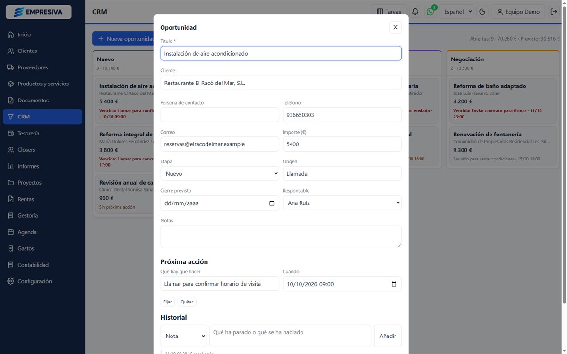The image size is (567, 354).
Task: Click the Historial note text field
Action: pyautogui.click(x=291, y=336)
